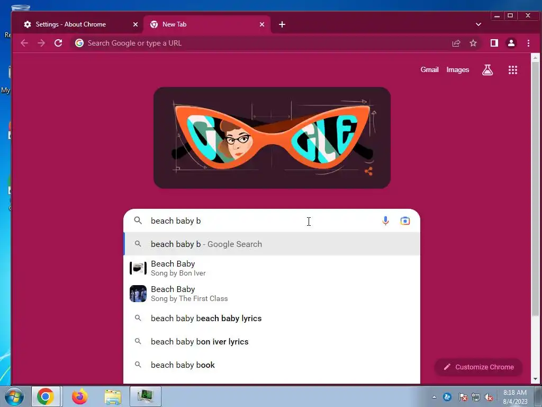Click Bon Iver album thumbnail
This screenshot has width=542, height=407.
click(x=138, y=268)
